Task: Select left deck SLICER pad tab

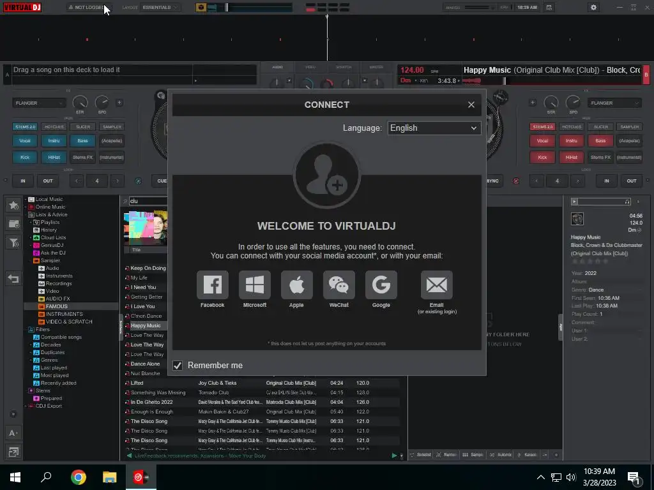Action: pos(83,127)
